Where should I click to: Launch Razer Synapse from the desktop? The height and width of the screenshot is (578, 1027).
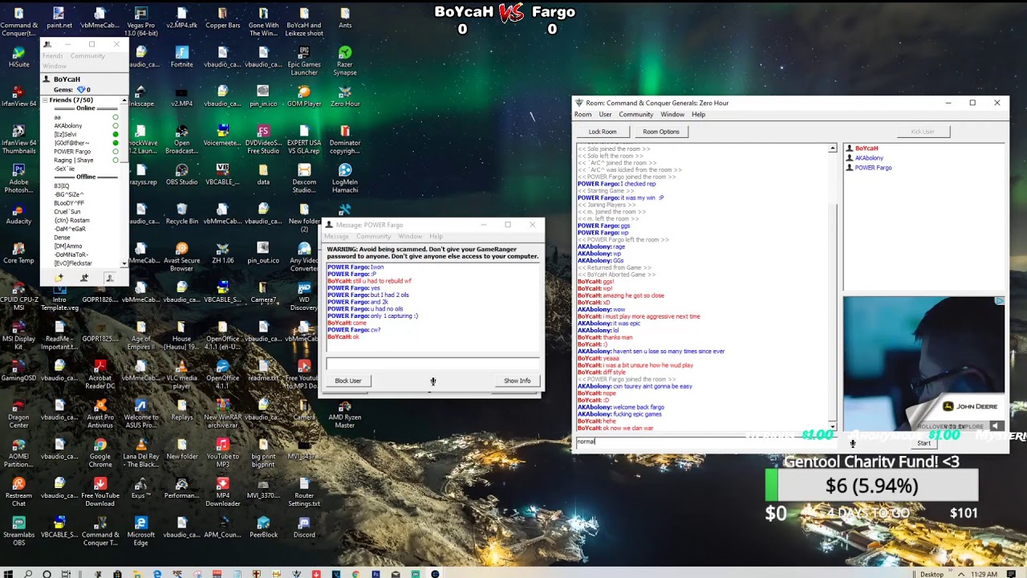pyautogui.click(x=345, y=60)
